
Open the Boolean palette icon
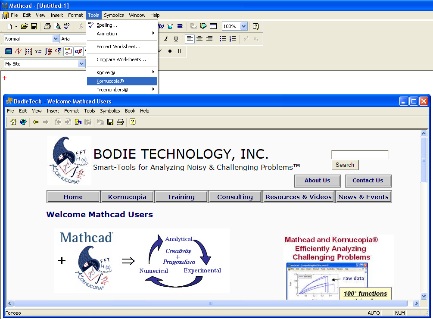[x=58, y=51]
